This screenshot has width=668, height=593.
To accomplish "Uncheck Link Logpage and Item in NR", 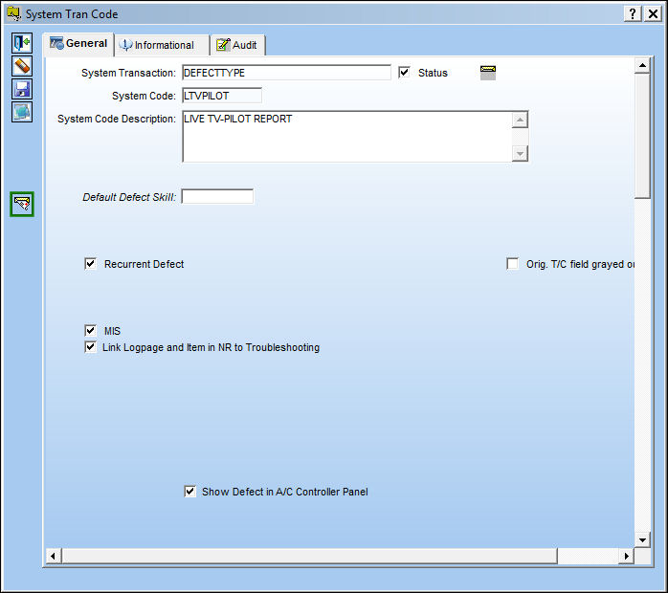I will tap(90, 347).
